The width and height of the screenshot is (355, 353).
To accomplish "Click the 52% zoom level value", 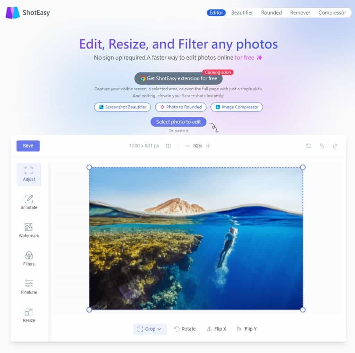I will click(198, 146).
